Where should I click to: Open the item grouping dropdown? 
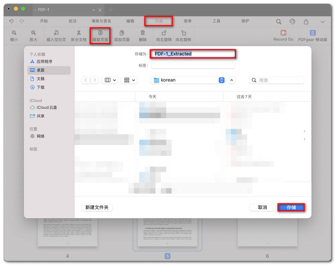pyautogui.click(x=129, y=80)
